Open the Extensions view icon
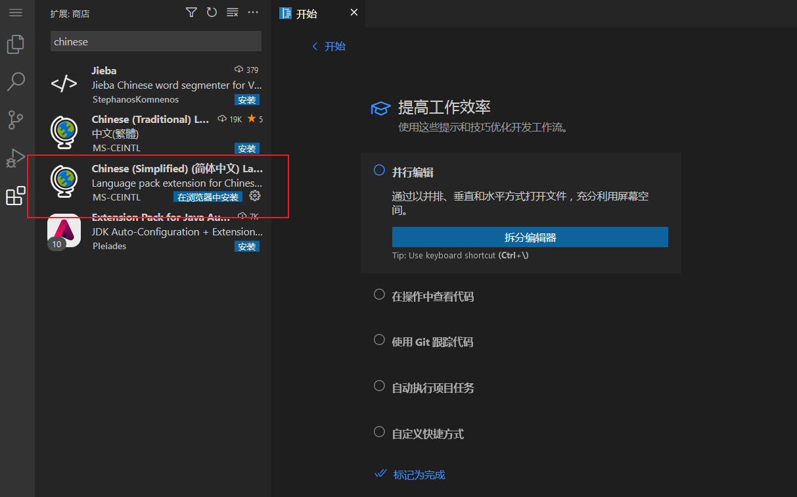This screenshot has width=797, height=497. 15,195
